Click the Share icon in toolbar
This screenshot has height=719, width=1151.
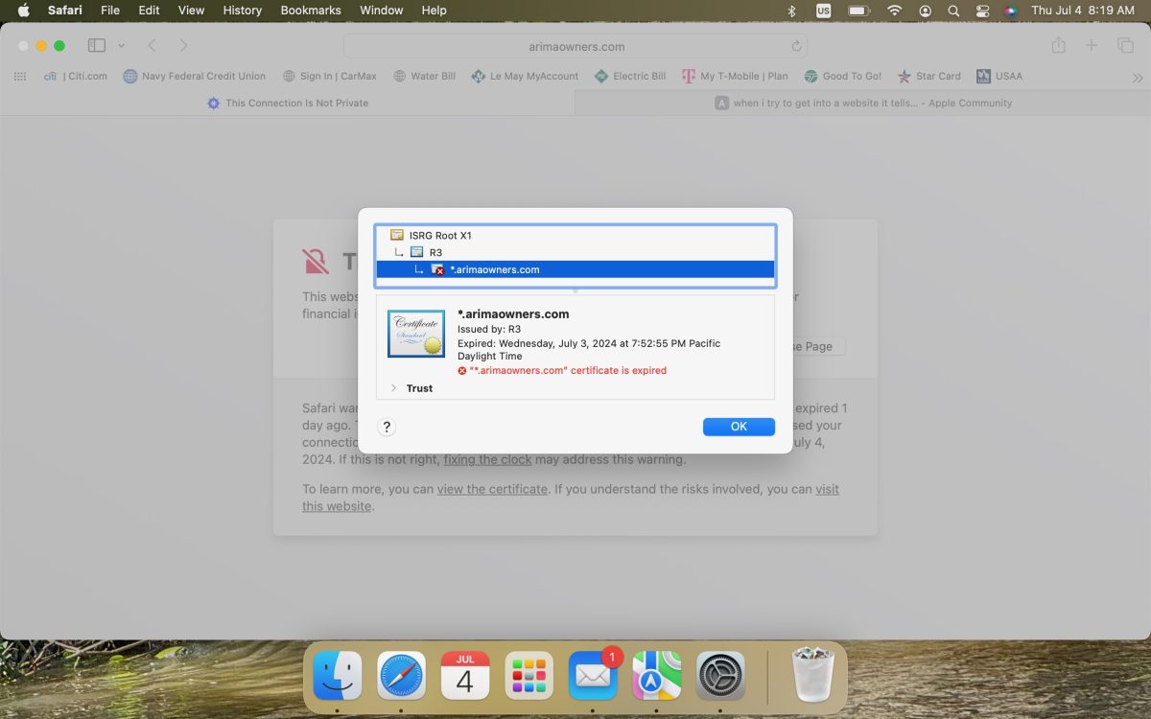pos(1058,46)
